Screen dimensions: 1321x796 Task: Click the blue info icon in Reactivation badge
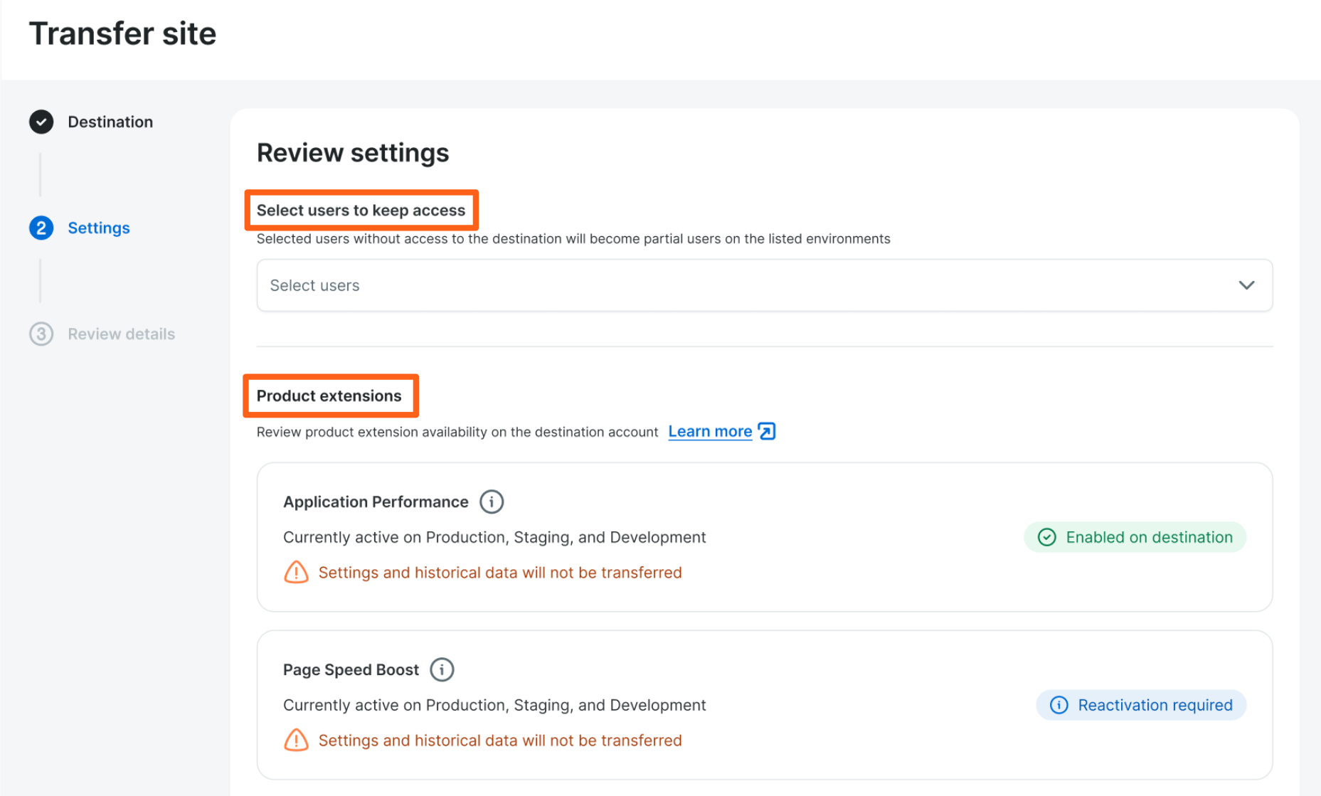pyautogui.click(x=1059, y=706)
